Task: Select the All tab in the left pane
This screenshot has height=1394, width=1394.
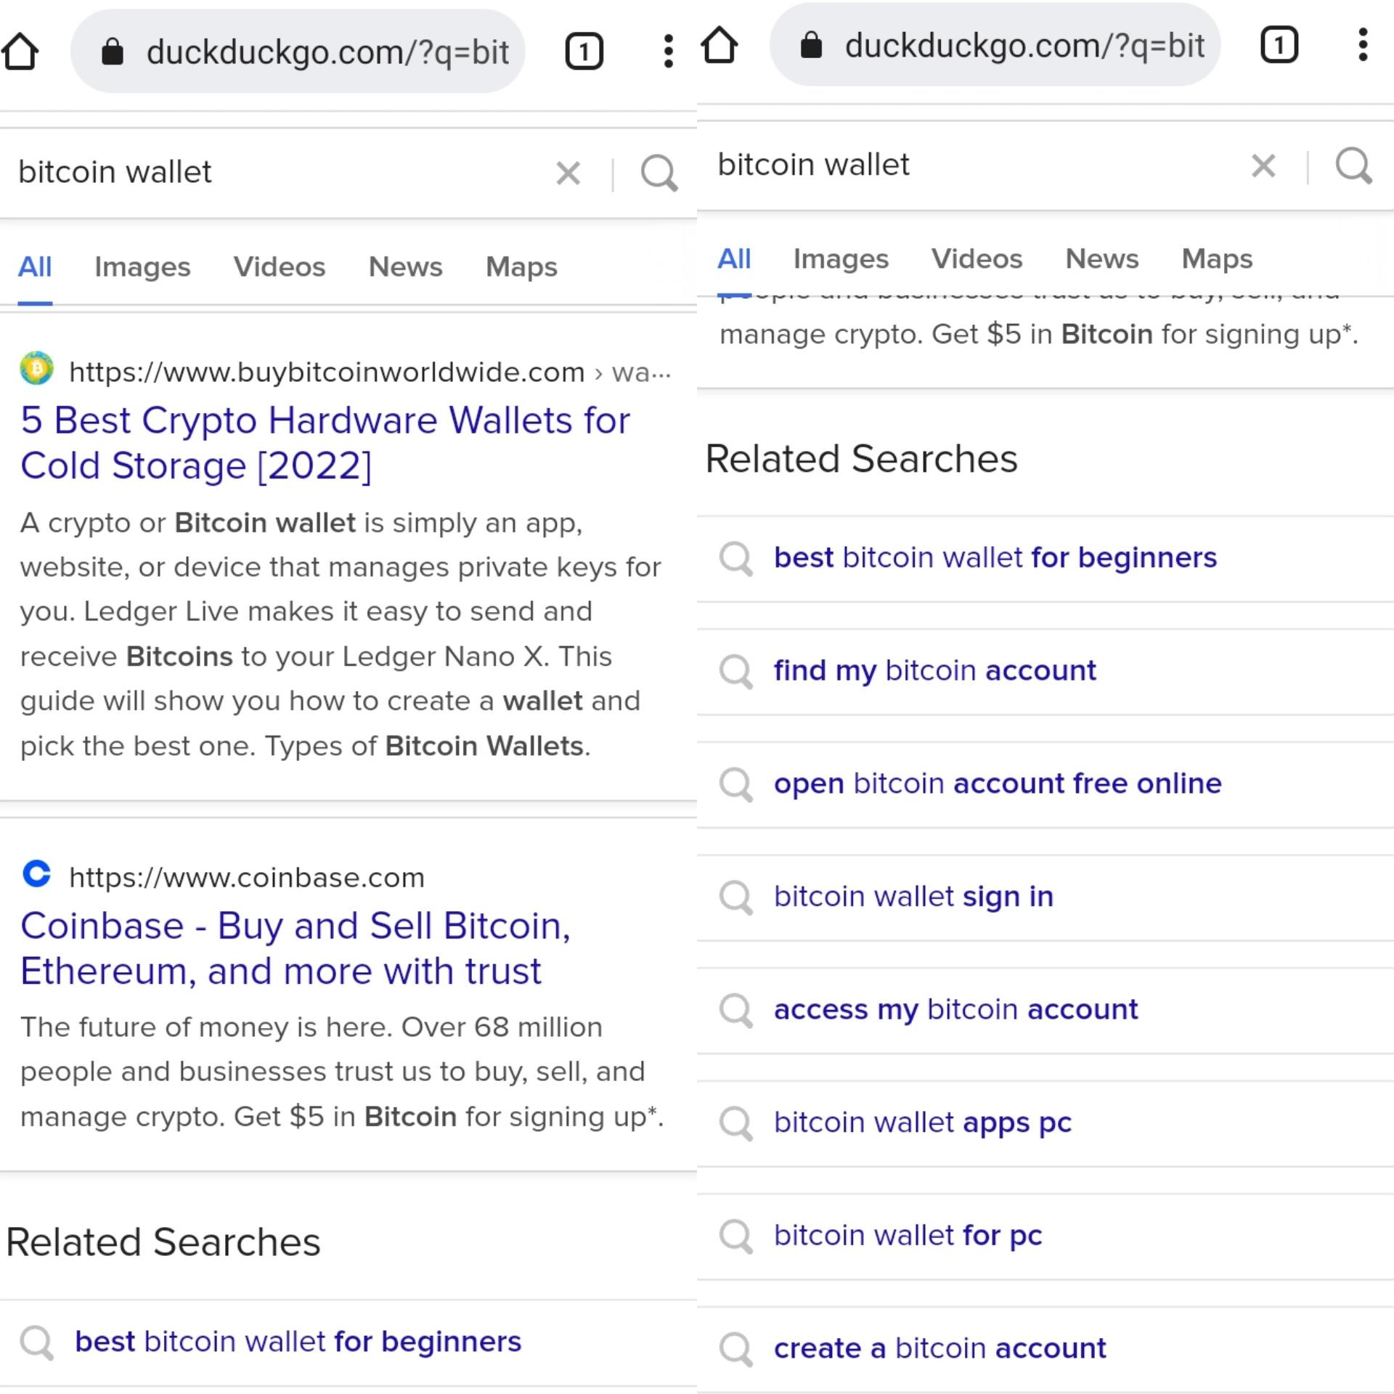Action: click(x=35, y=267)
